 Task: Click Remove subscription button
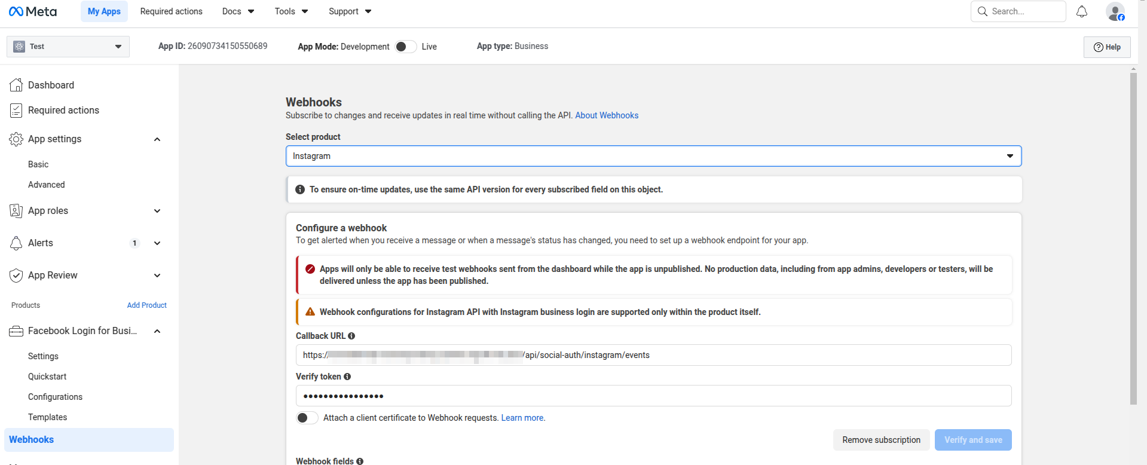[x=882, y=440]
